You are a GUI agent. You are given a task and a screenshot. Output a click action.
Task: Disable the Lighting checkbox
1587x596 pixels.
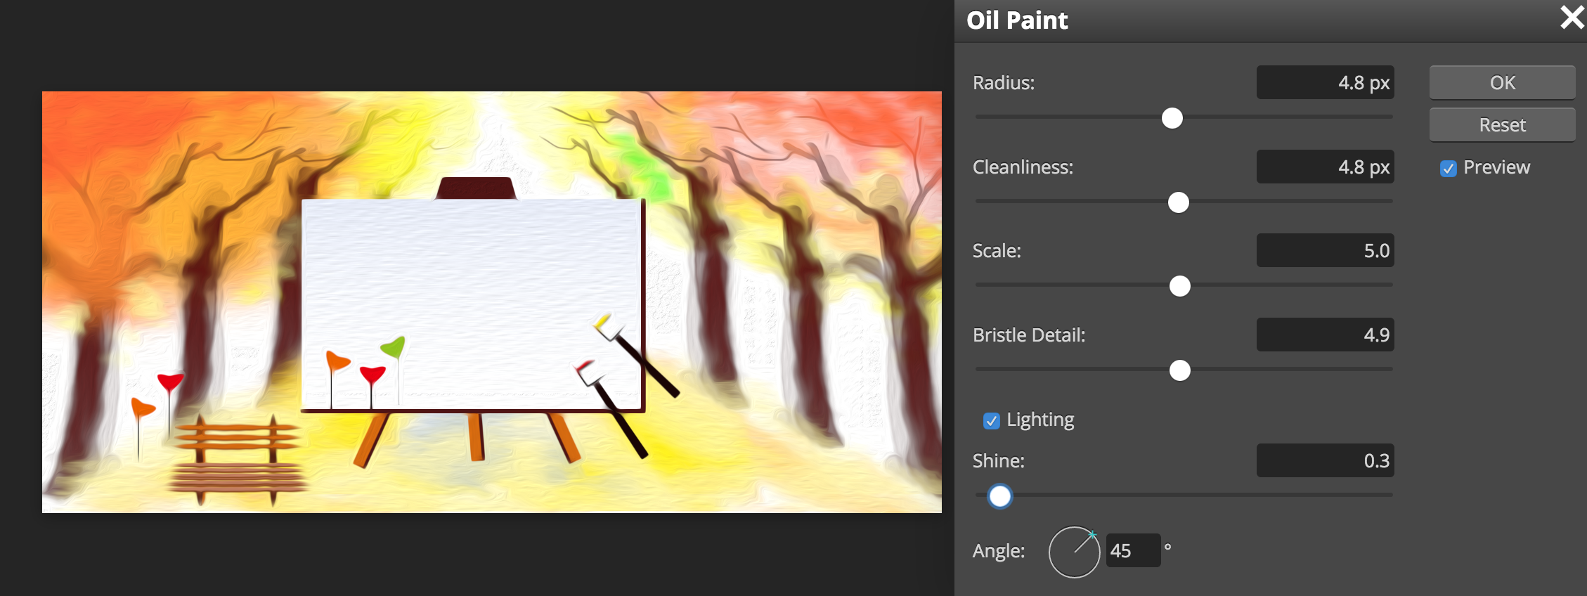coord(991,421)
